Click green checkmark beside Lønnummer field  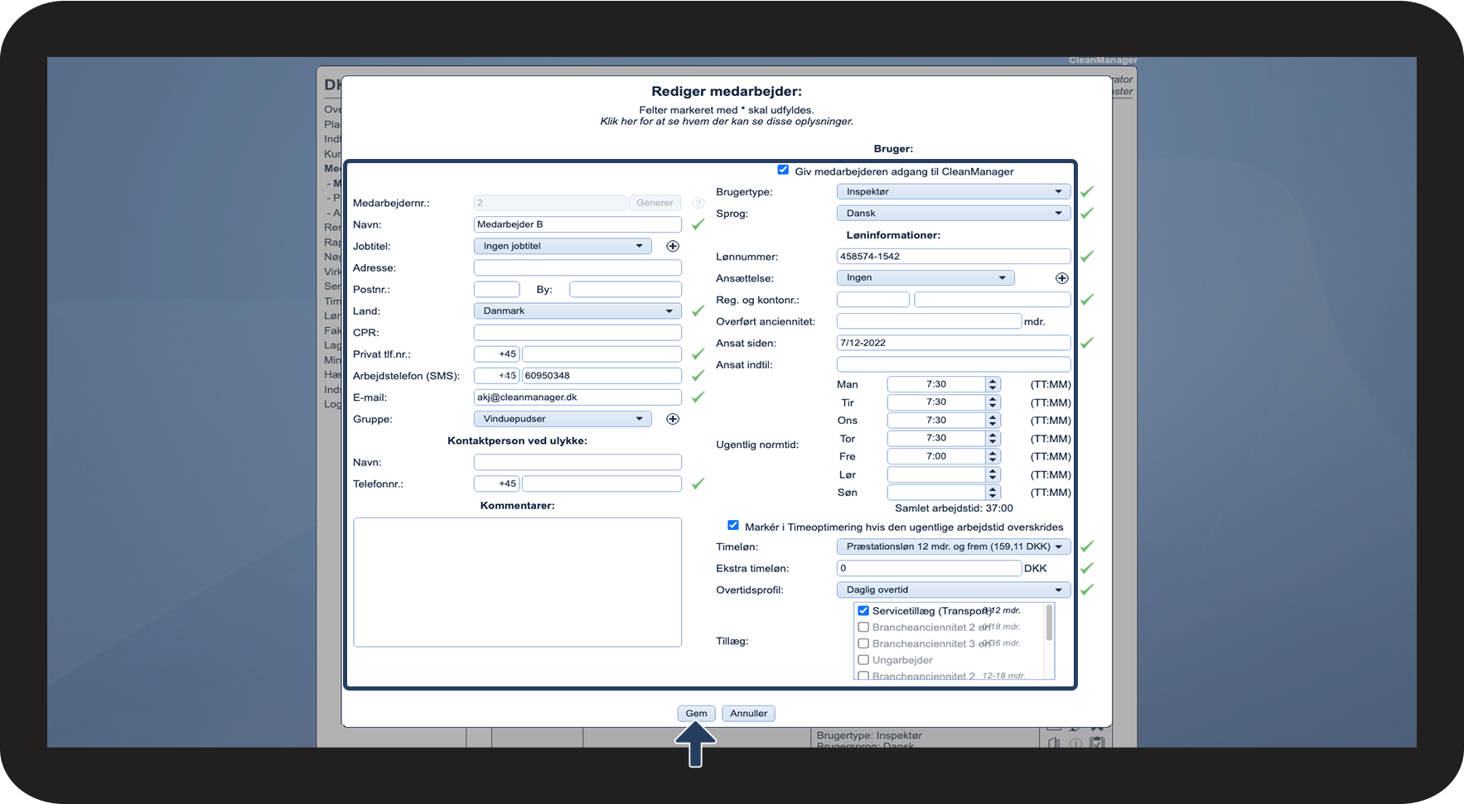click(x=1087, y=257)
